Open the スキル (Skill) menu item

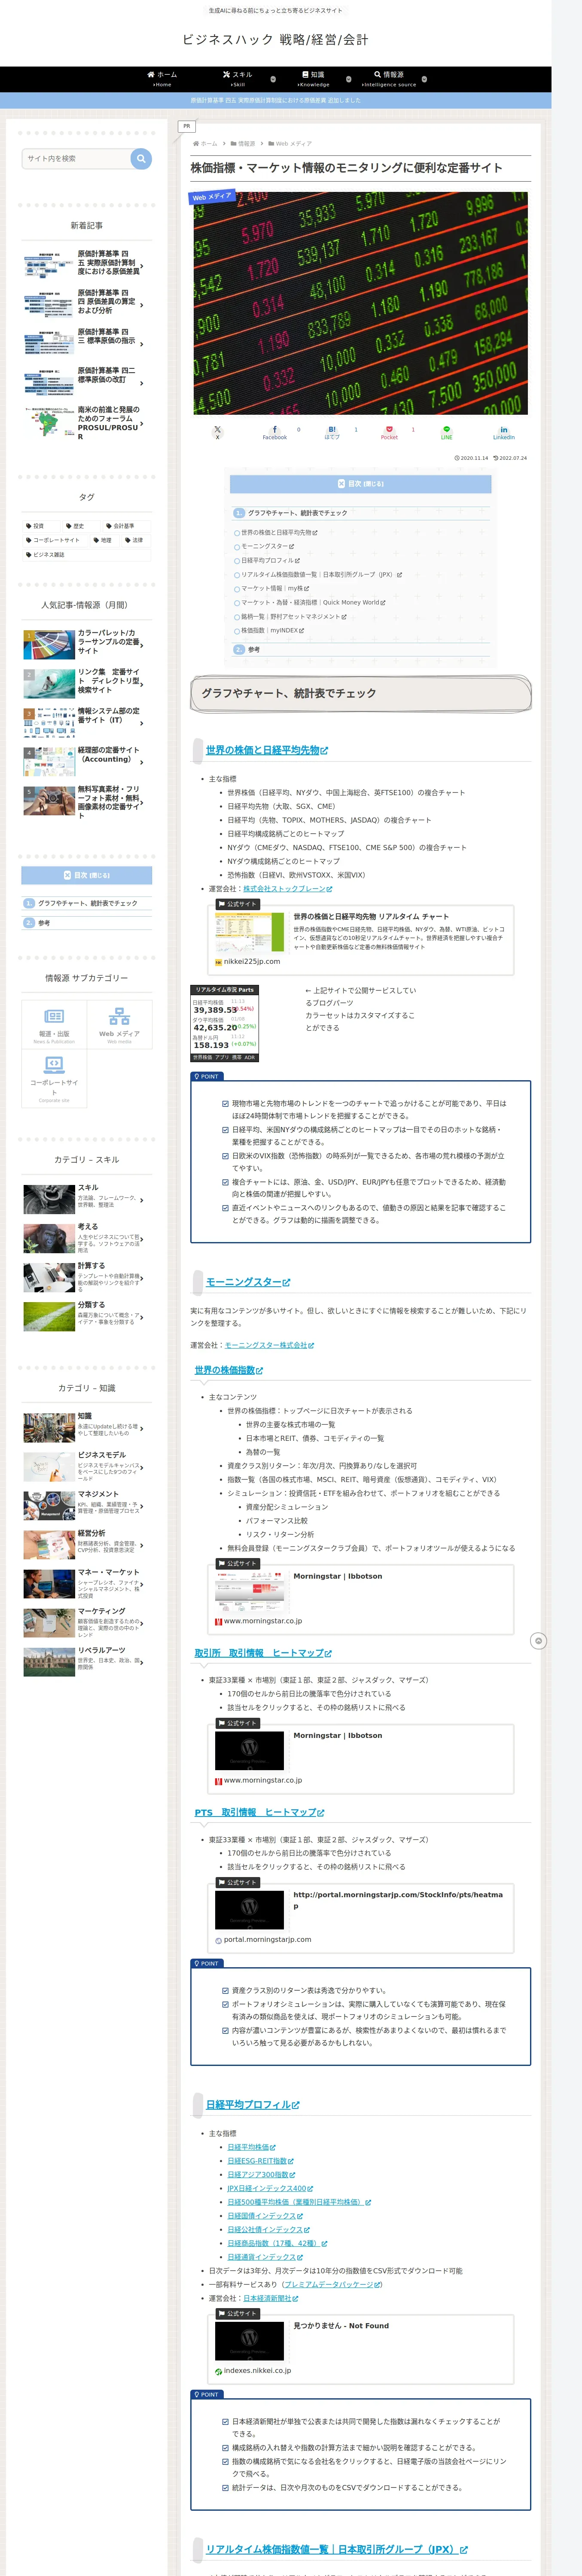tap(238, 79)
